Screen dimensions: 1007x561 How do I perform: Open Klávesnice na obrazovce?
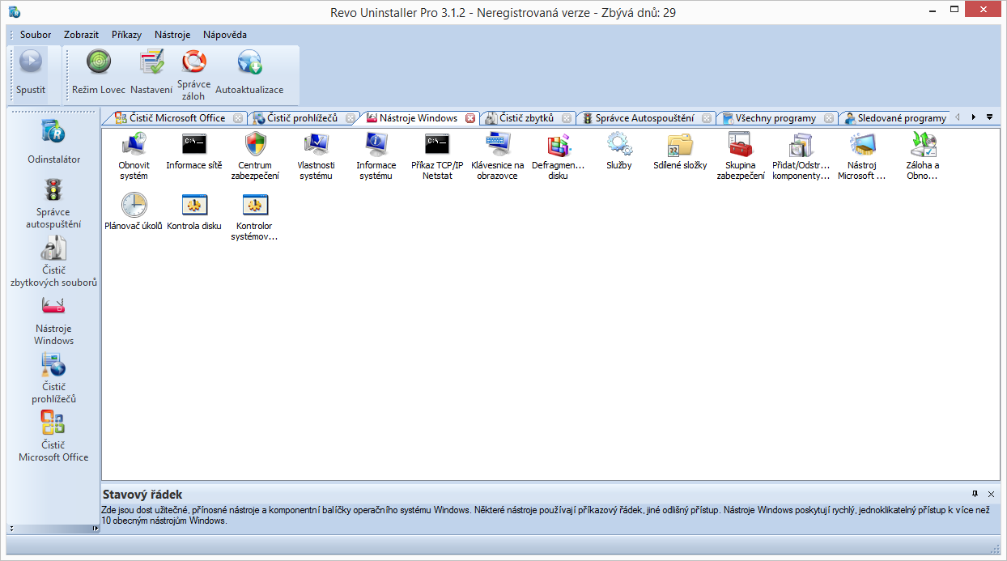pos(498,155)
